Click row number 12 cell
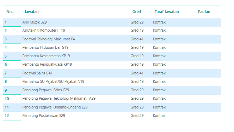This screenshot has width=234, height=132. (12, 116)
